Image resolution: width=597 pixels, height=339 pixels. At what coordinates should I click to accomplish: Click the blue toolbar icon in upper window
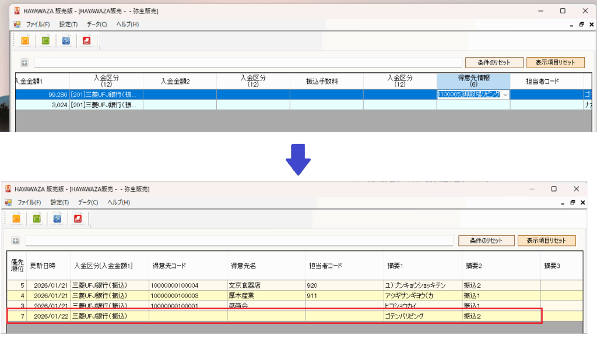[x=66, y=41]
